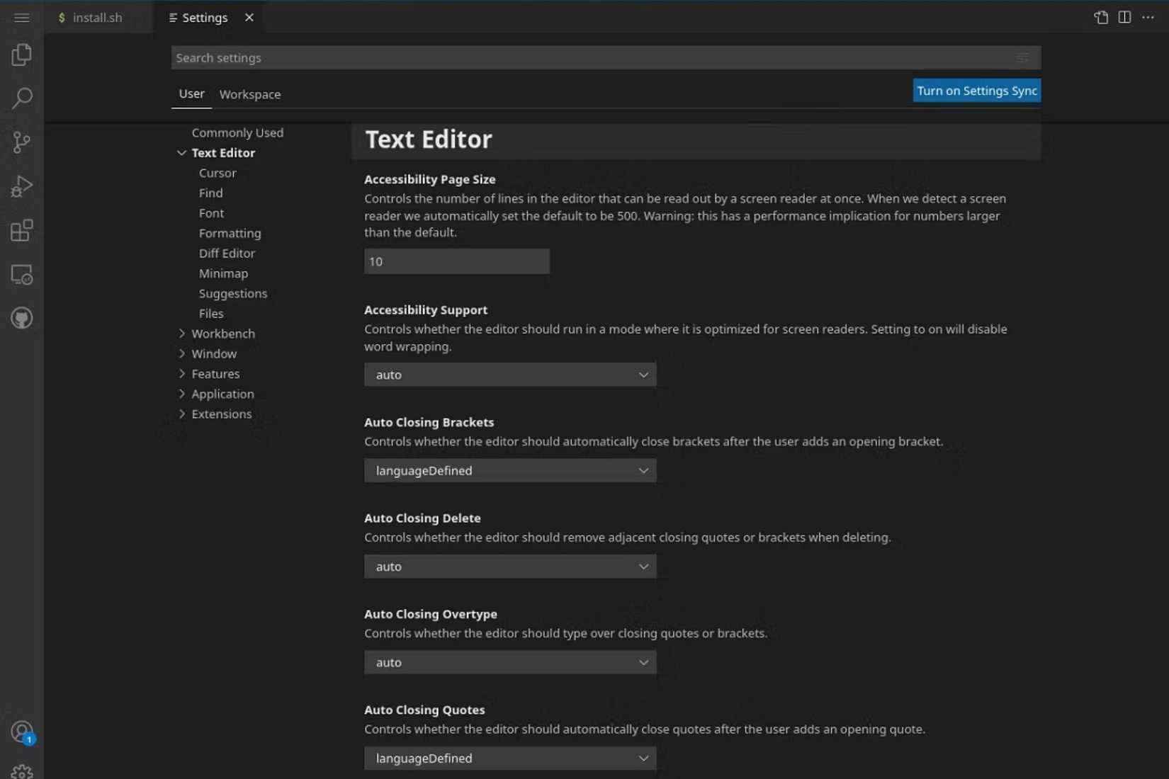Image resolution: width=1169 pixels, height=779 pixels.
Task: Open the Run and Debug view
Action: 21,186
